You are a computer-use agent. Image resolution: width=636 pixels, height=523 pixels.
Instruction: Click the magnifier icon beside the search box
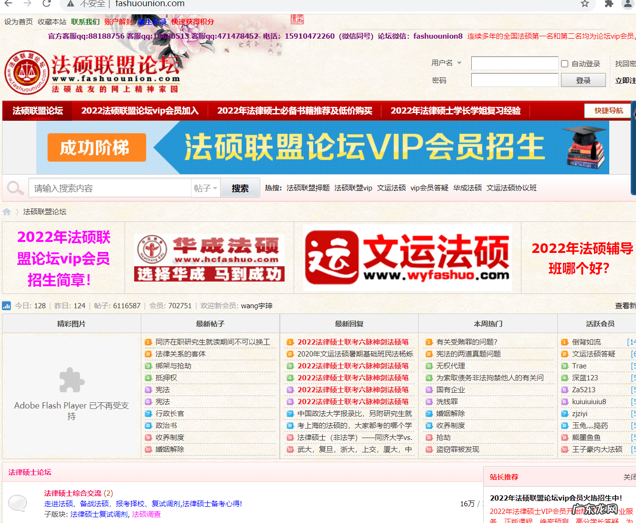[x=15, y=188]
